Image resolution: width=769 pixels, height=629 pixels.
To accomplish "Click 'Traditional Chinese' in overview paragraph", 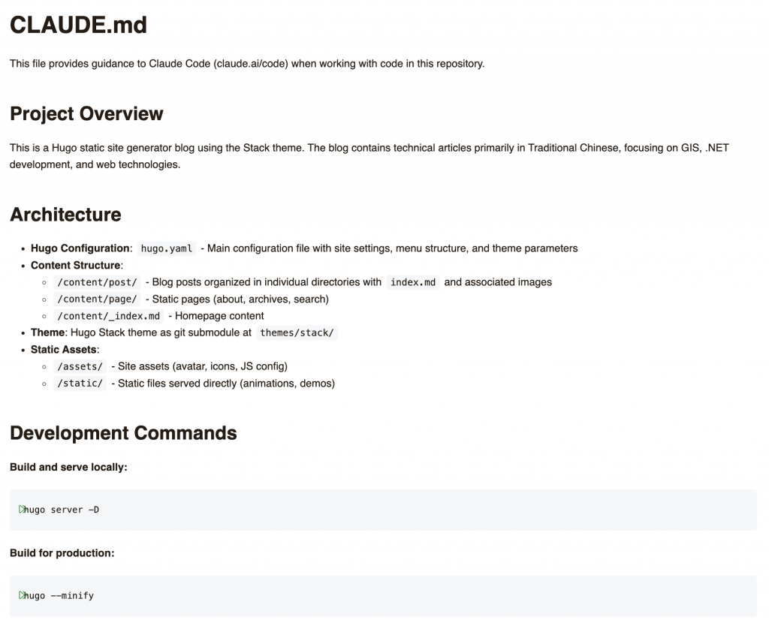I will pyautogui.click(x=573, y=148).
